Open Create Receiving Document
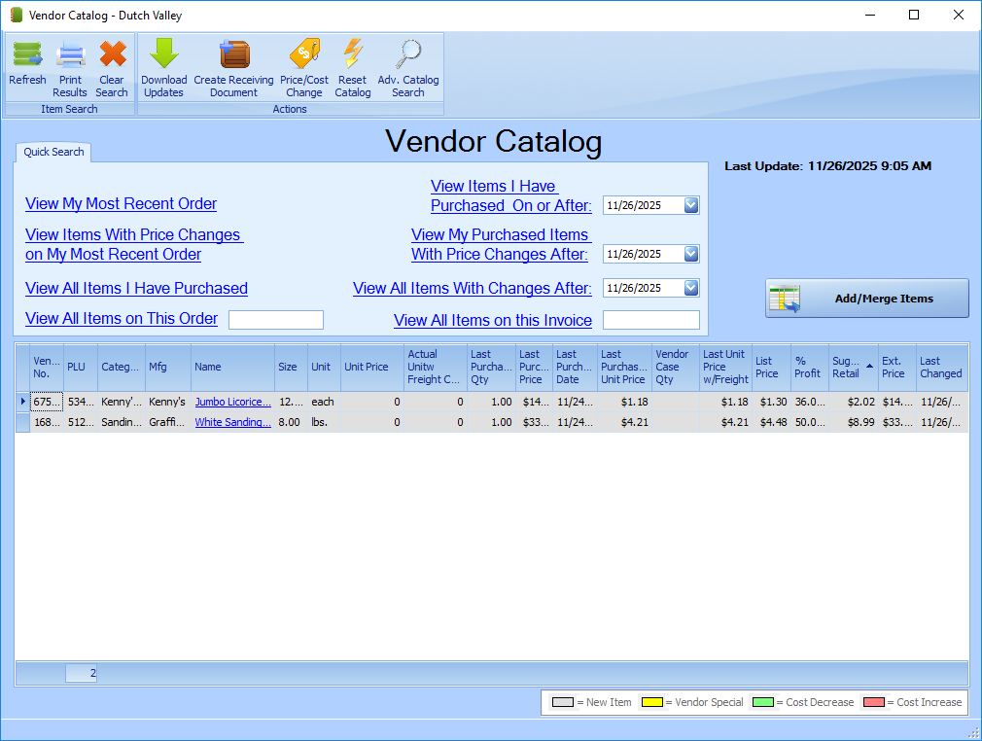982x741 pixels. [233, 55]
